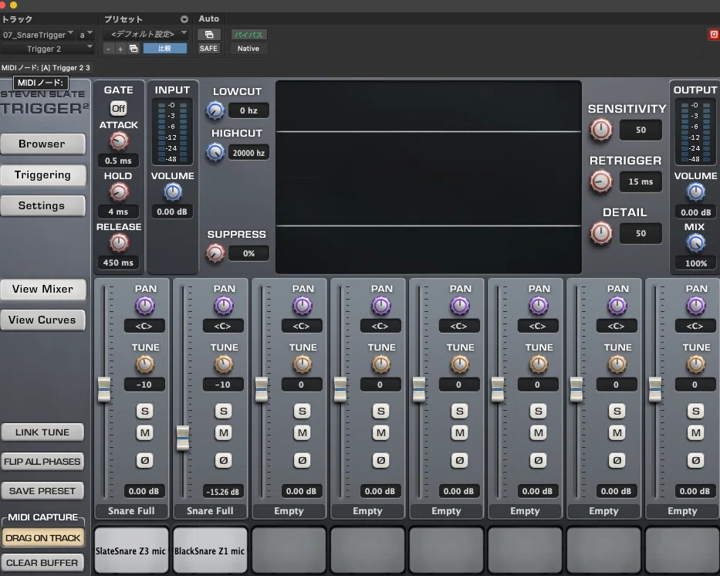This screenshot has height=576, width=720.
Task: Open the Auto plug-in automation enable icon
Action: coord(209,35)
